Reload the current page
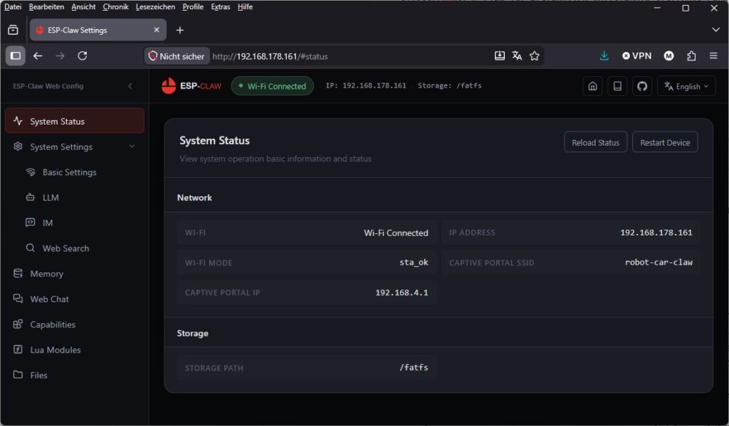The image size is (729, 426). 83,55
